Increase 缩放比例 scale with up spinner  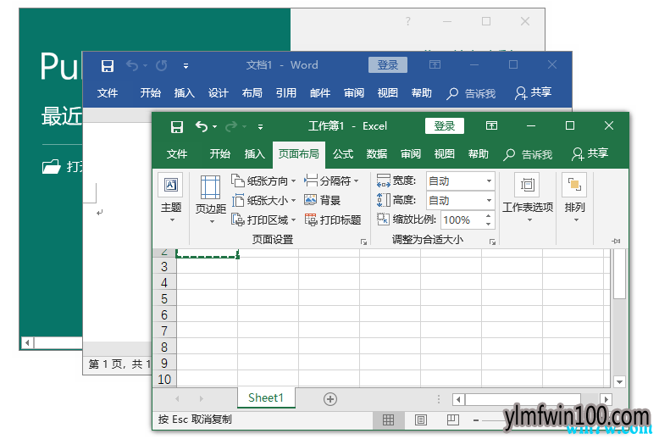(488, 216)
